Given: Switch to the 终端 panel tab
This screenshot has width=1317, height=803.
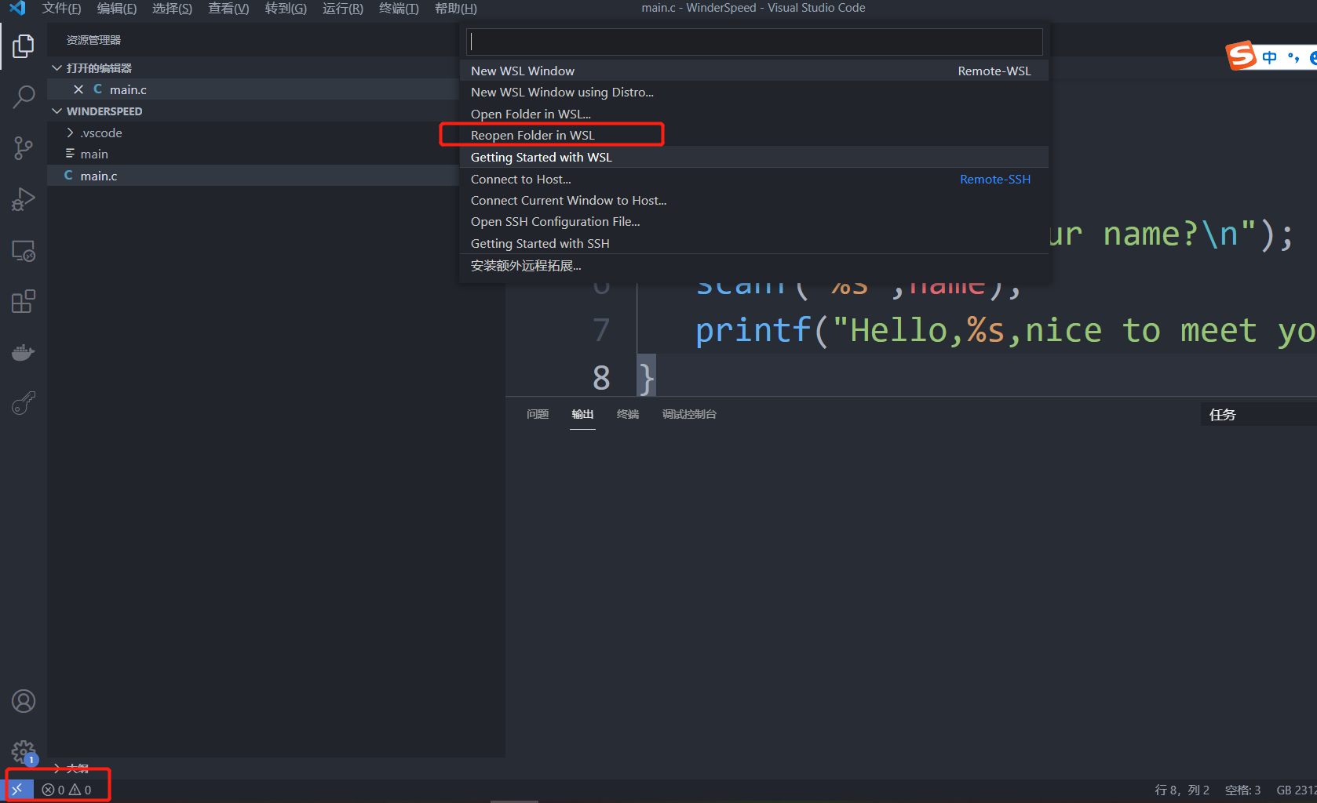Looking at the screenshot, I should click(627, 414).
